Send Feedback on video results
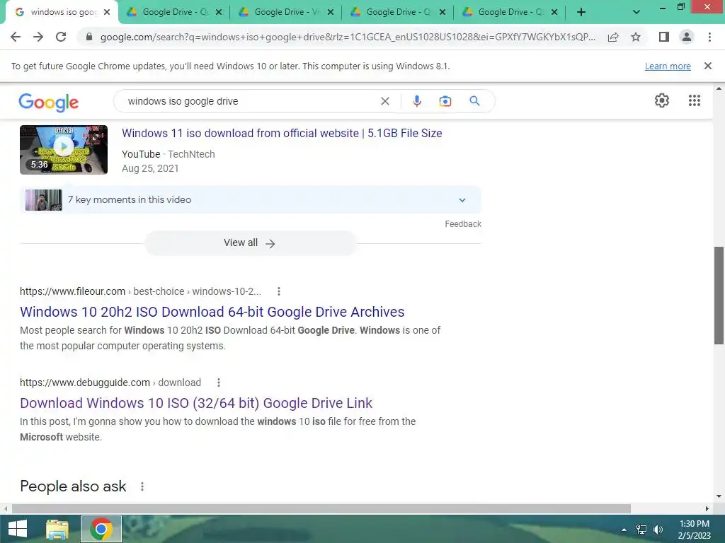 click(463, 224)
